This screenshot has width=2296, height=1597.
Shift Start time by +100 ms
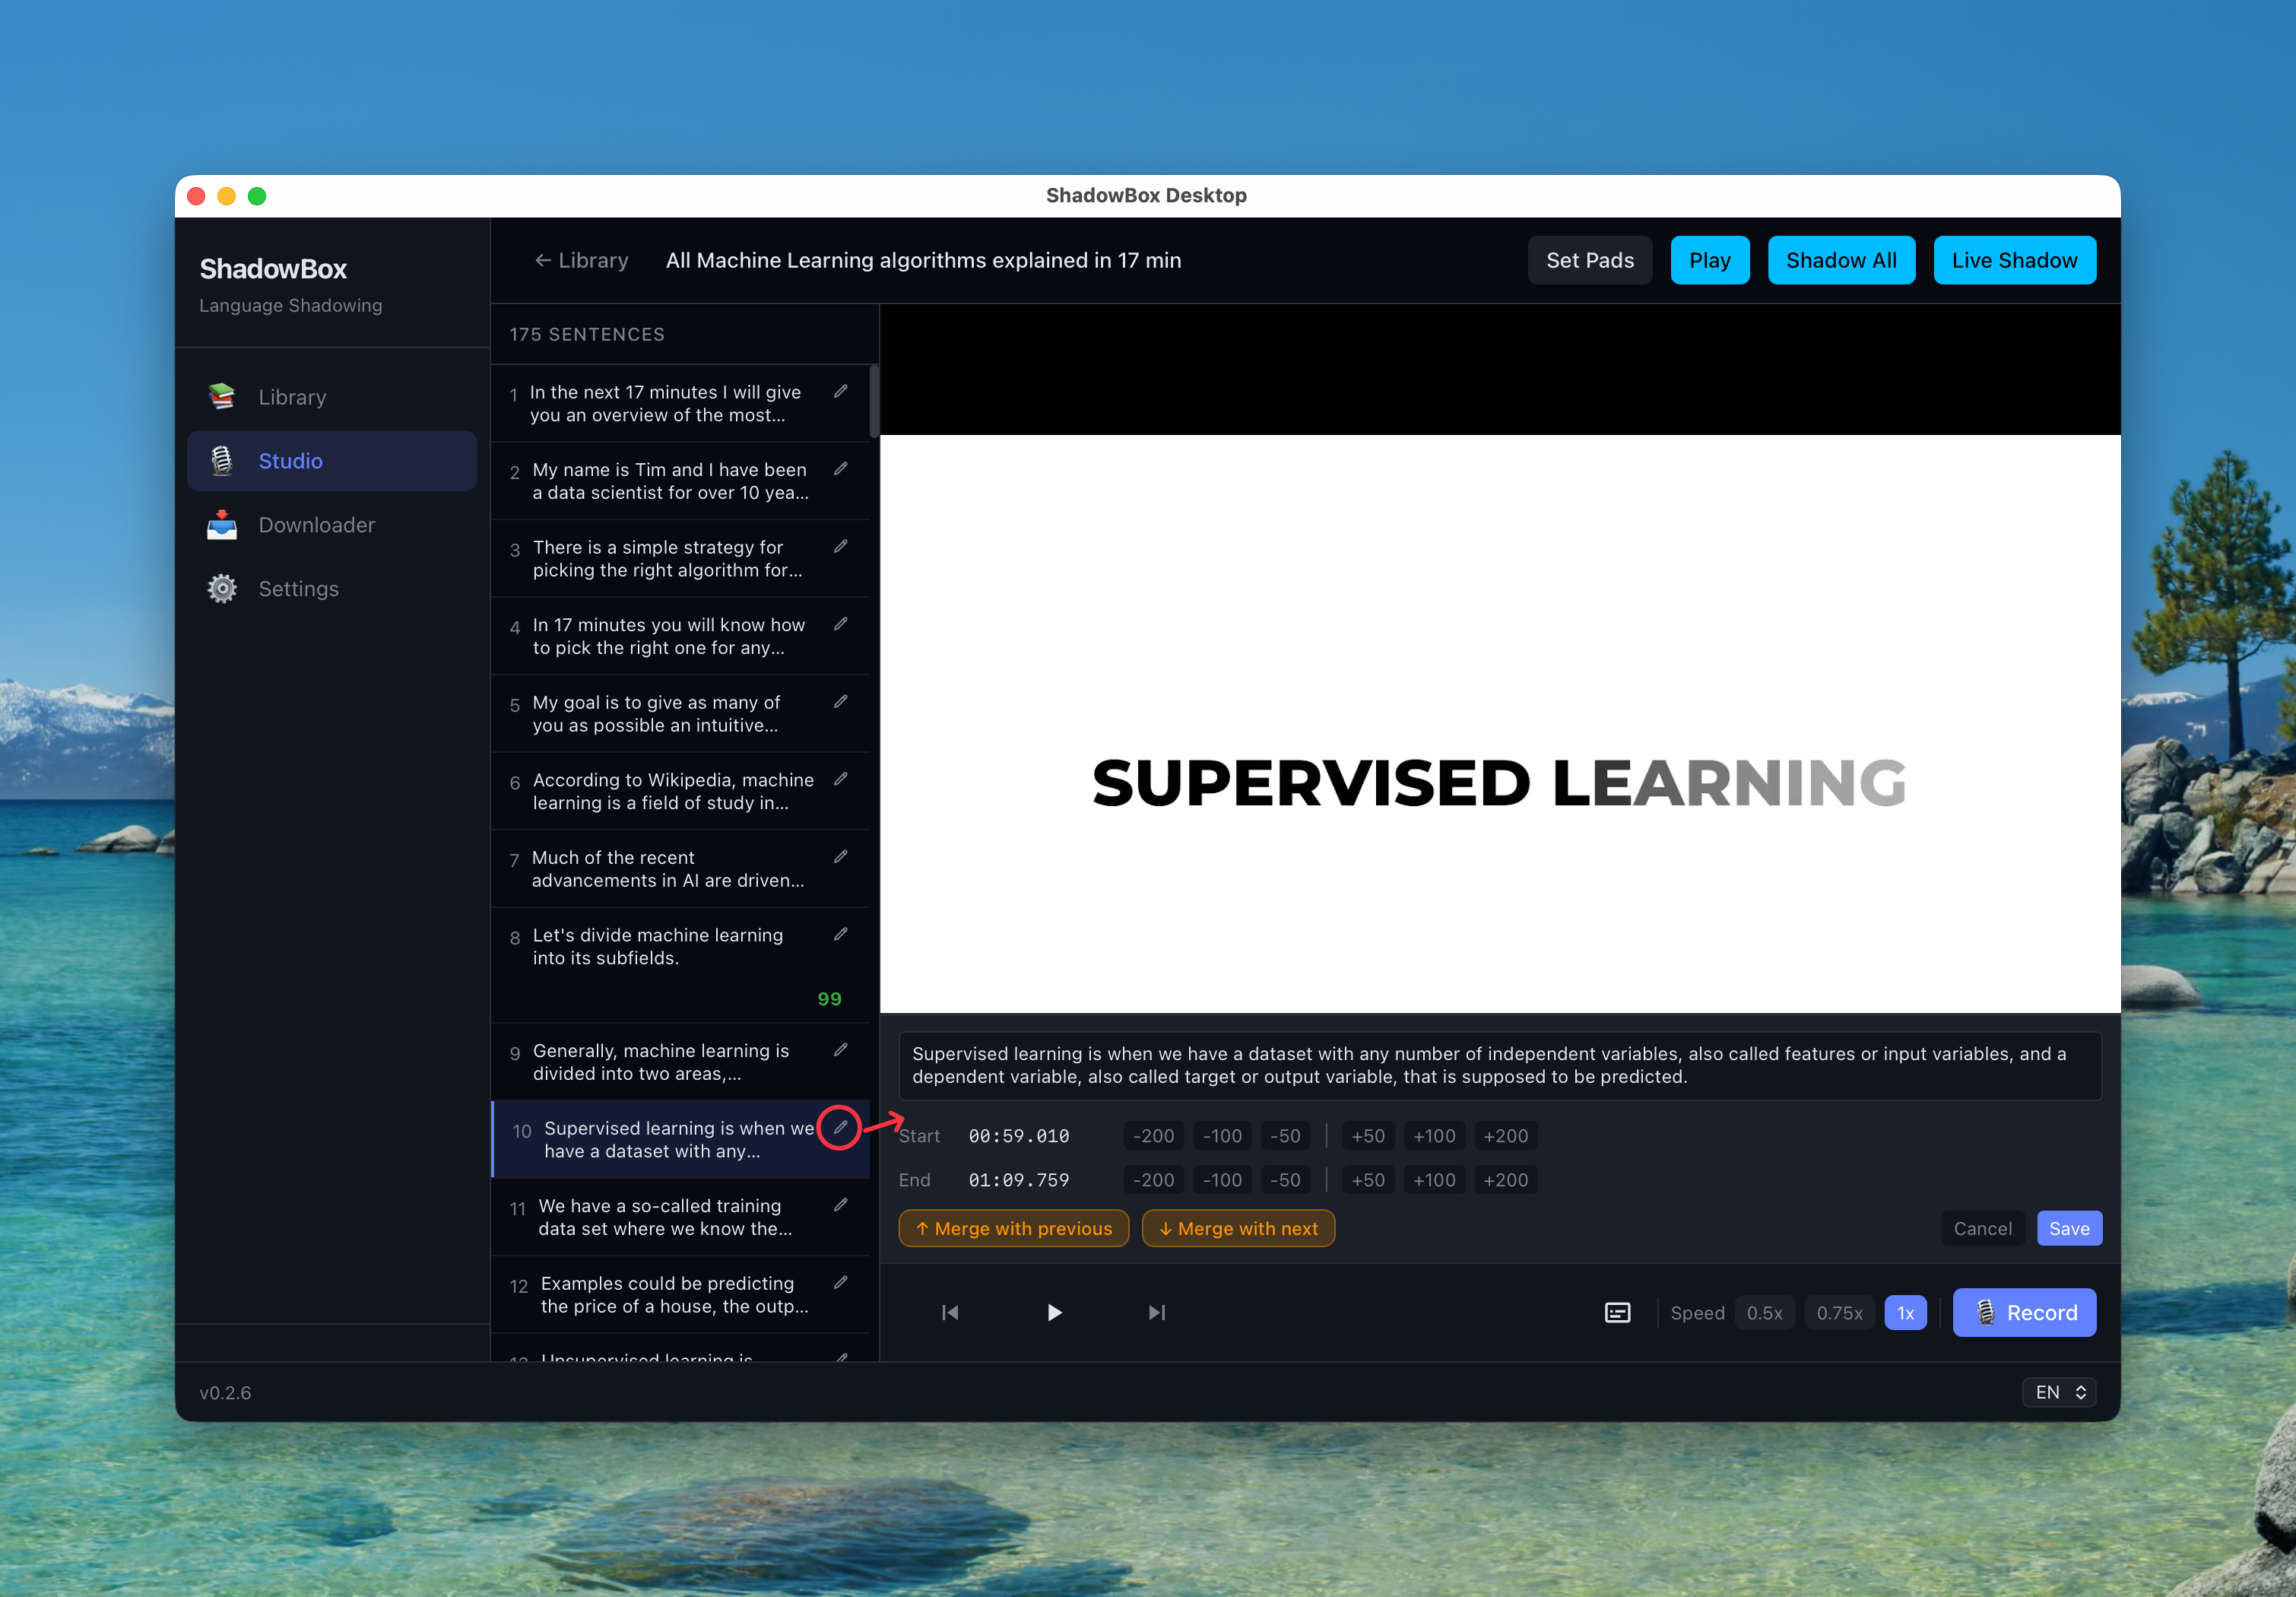[x=1434, y=1136]
